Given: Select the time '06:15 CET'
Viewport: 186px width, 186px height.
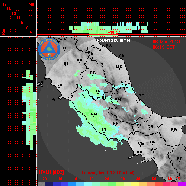Looking at the screenshot, I should [164, 47].
